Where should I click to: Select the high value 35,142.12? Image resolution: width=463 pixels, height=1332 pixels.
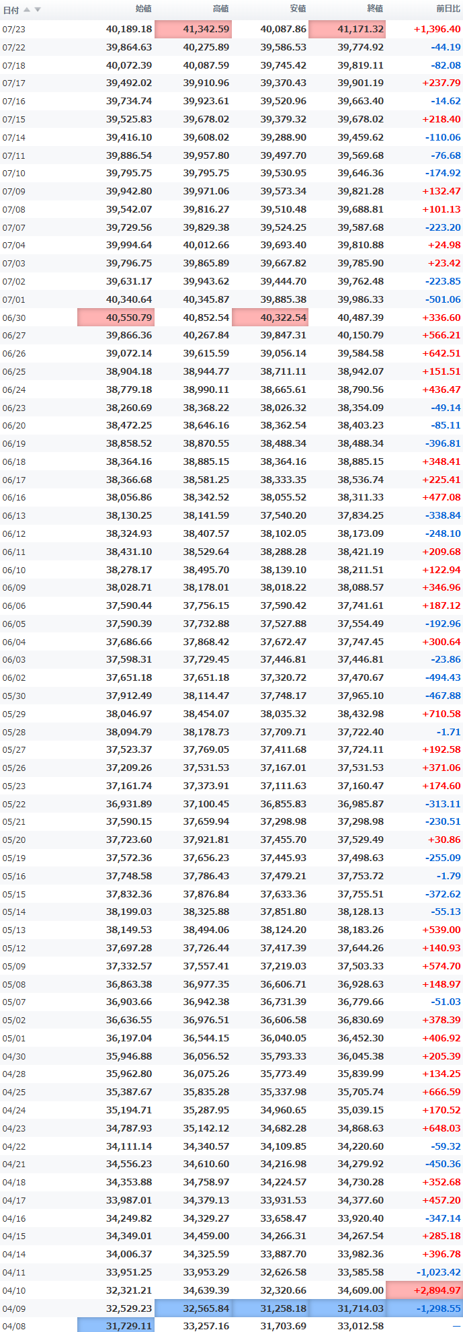[x=206, y=1128]
